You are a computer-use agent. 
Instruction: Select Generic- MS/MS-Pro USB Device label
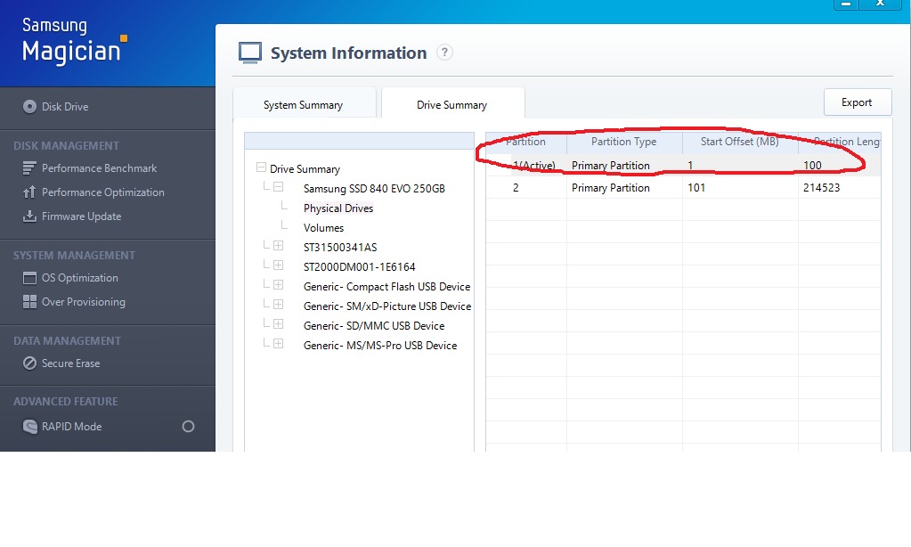point(380,346)
